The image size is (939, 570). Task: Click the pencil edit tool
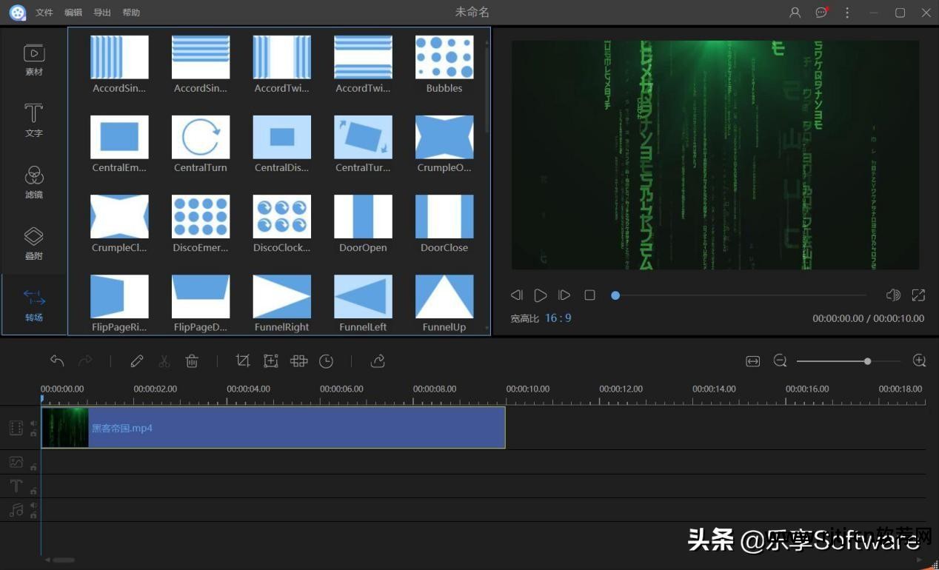(x=137, y=361)
